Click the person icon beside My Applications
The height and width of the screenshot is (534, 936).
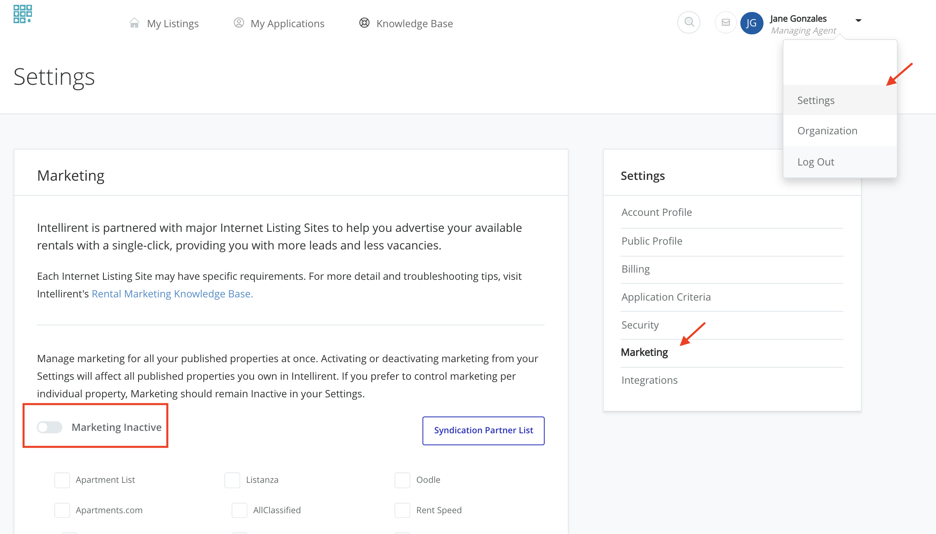tap(239, 23)
